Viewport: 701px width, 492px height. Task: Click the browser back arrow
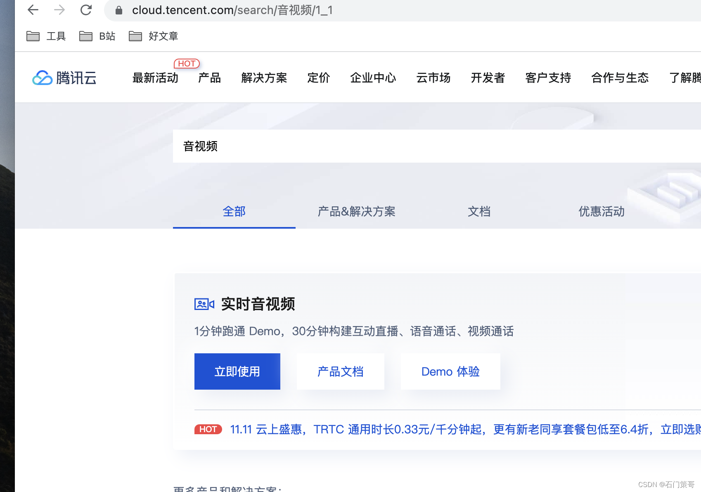[33, 10]
